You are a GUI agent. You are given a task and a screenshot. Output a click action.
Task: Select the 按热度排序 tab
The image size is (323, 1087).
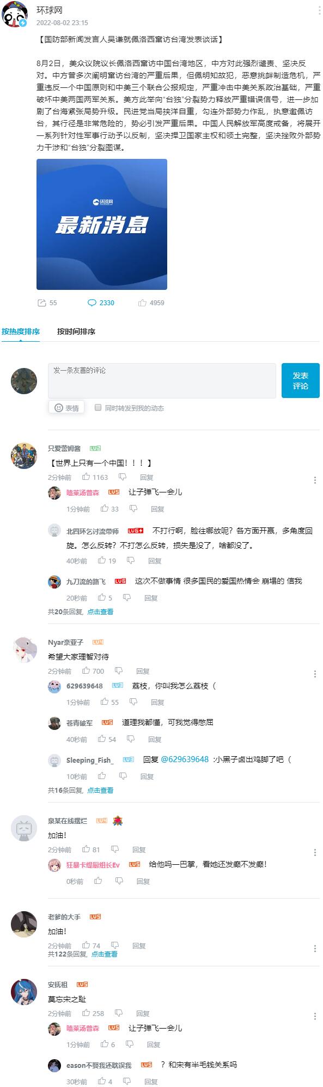(x=21, y=331)
